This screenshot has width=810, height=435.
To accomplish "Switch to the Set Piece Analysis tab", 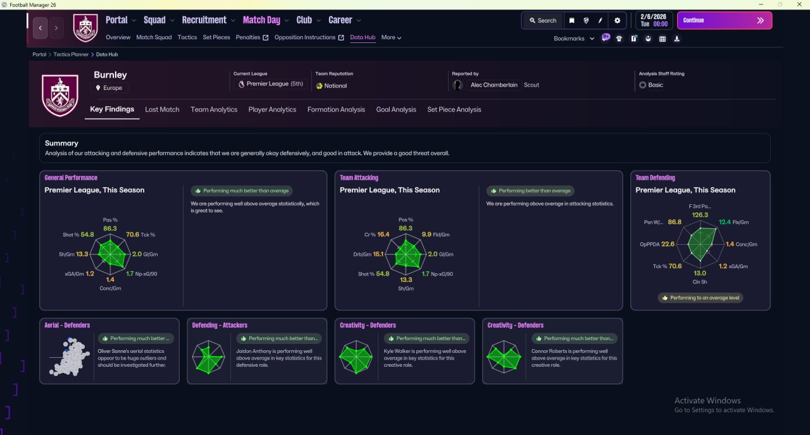I will tap(454, 109).
